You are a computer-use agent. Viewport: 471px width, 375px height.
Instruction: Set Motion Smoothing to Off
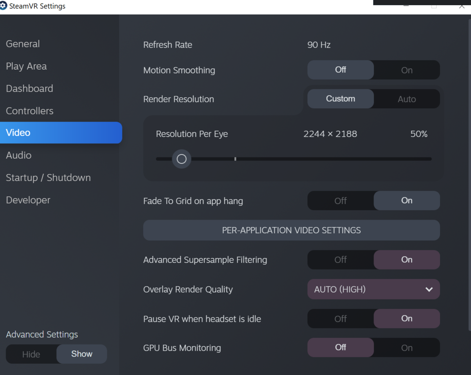(x=341, y=70)
